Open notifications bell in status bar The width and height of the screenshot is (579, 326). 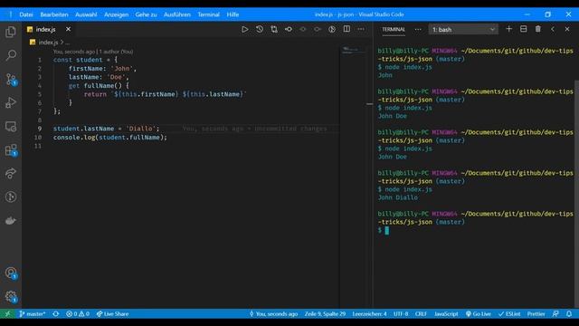point(569,314)
